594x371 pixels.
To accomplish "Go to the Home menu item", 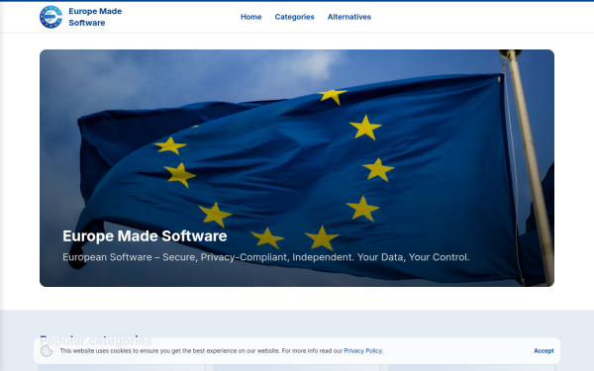I will pyautogui.click(x=250, y=17).
